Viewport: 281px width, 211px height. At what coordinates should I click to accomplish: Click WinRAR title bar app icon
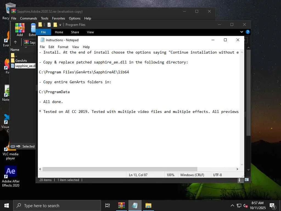[x=14, y=11]
